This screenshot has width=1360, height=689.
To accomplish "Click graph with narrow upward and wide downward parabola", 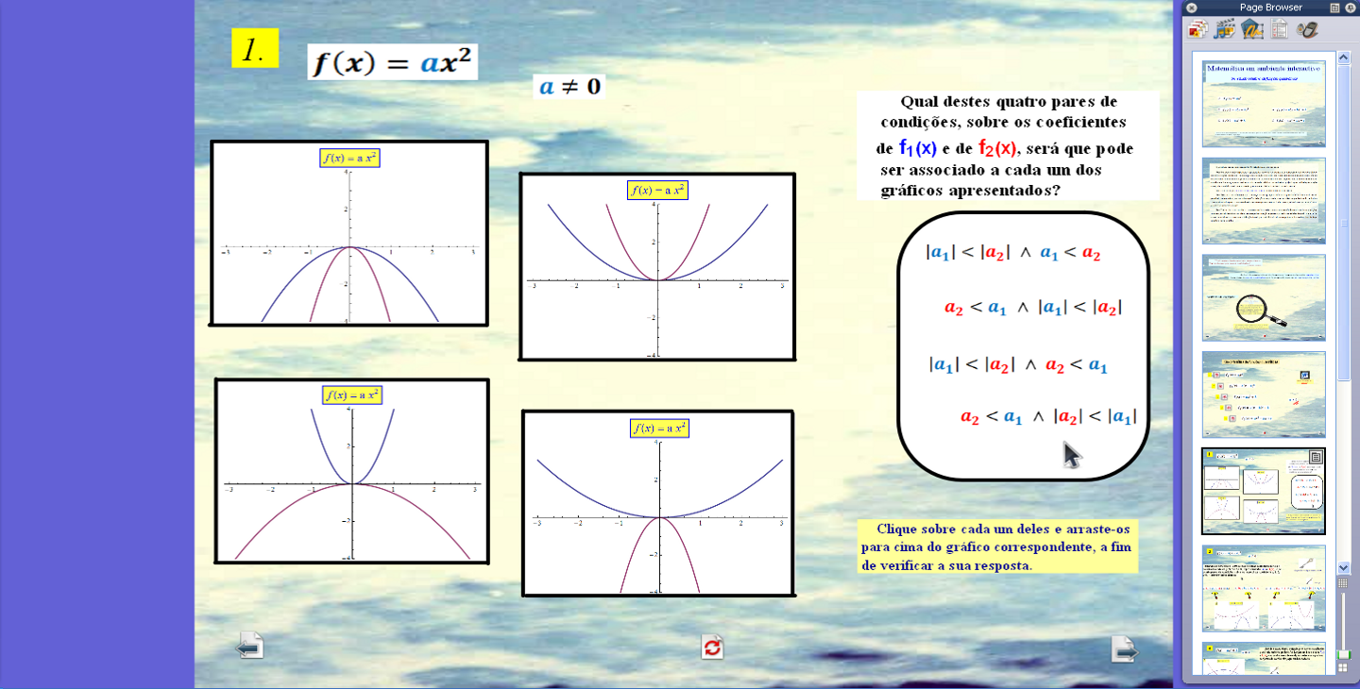I will pos(351,471).
